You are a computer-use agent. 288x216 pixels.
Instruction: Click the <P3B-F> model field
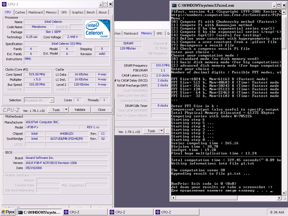click(51, 127)
